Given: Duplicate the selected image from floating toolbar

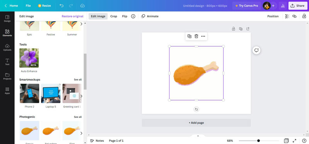Looking at the screenshot, I should pyautogui.click(x=189, y=36).
